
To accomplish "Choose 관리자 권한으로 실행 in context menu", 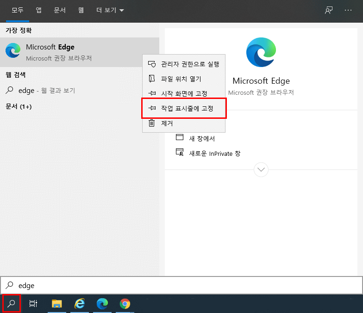I will point(183,64).
